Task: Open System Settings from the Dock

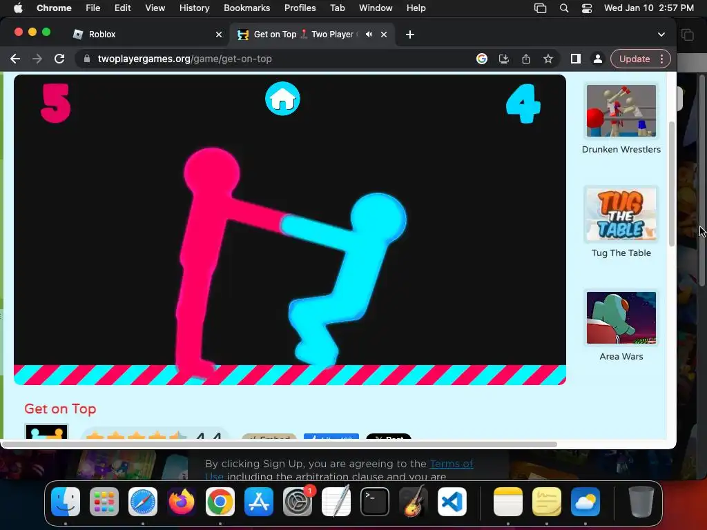Action: [x=298, y=502]
